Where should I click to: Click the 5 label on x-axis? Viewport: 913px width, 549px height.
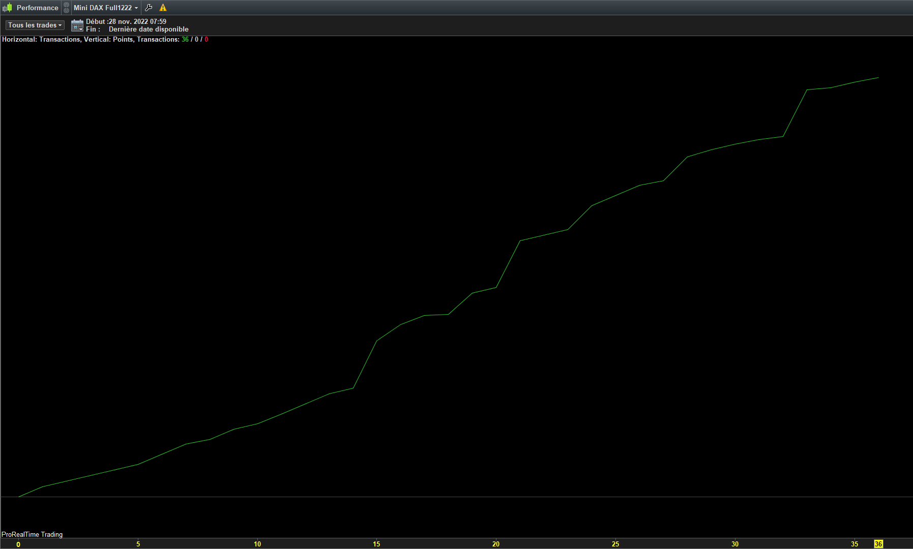(138, 544)
